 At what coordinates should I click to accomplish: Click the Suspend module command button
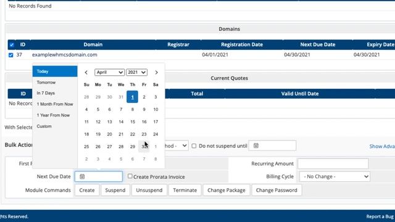[115, 191]
